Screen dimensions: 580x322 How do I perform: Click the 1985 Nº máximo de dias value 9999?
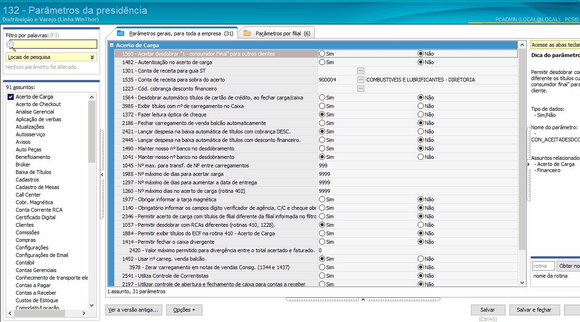click(324, 174)
